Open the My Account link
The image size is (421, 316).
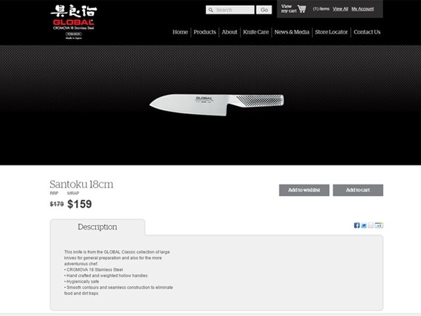click(x=362, y=9)
